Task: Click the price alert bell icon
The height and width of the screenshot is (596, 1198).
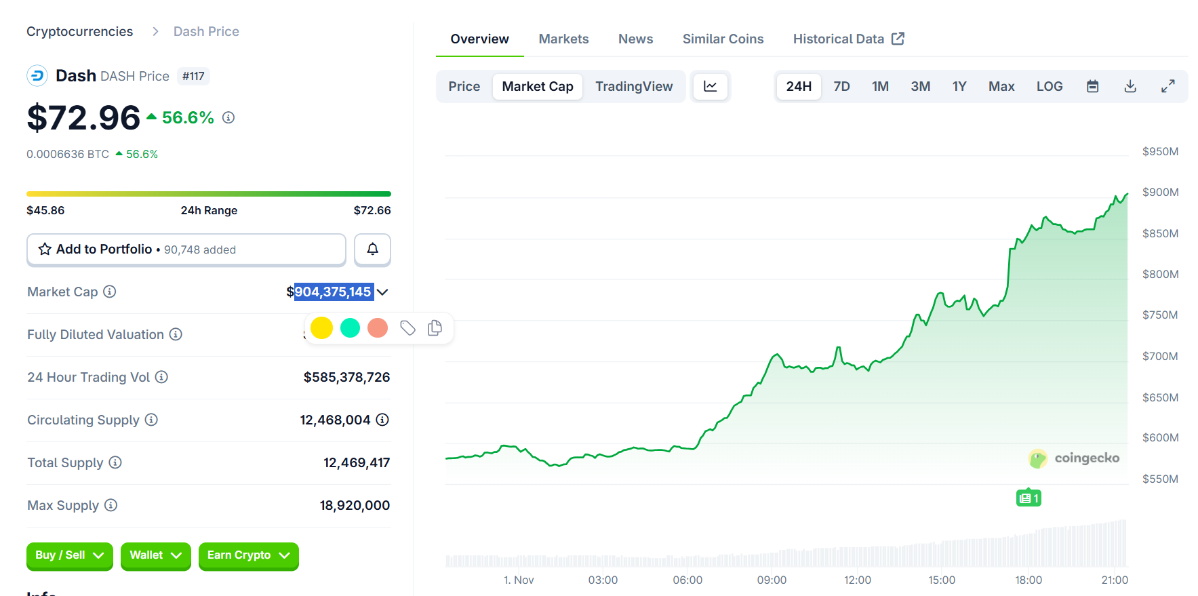Action: pos(372,250)
